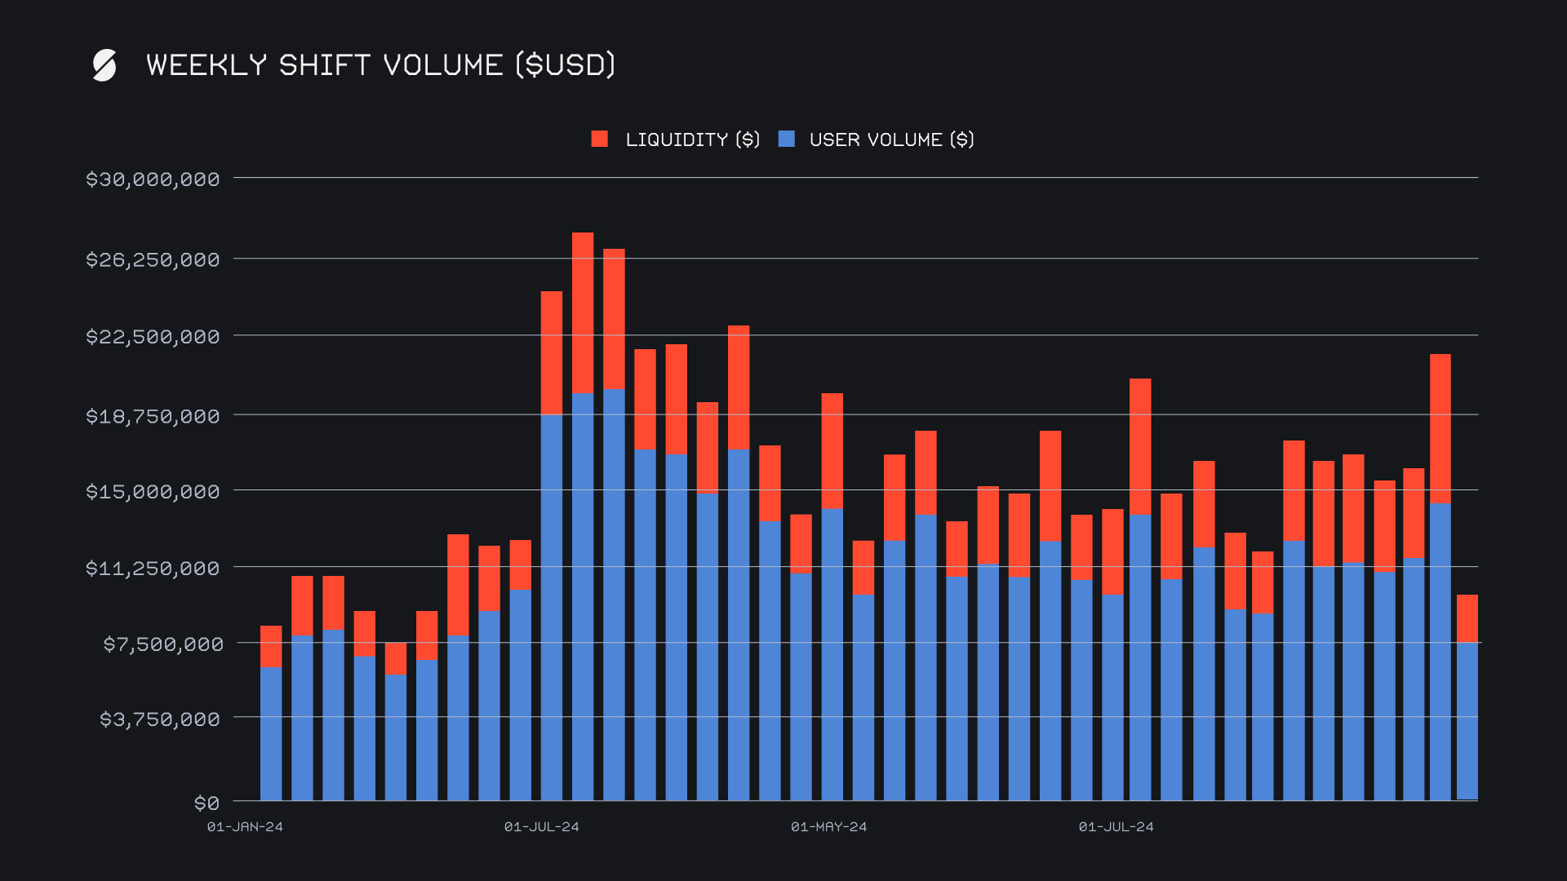Click the $22,500,000 axis label
1567x881 pixels.
click(x=153, y=337)
